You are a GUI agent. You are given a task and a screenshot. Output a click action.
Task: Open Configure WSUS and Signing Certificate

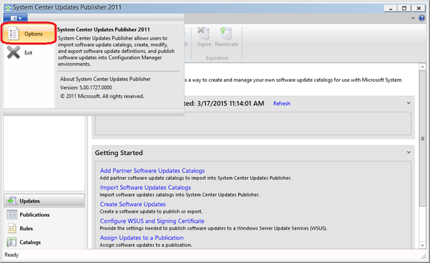coord(152,221)
